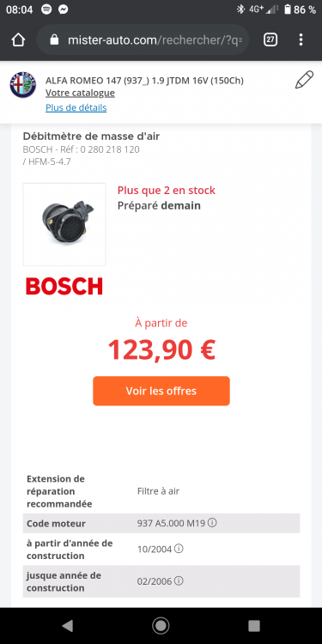The height and width of the screenshot is (644, 322).
Task: Open the air flow meter product thumbnail
Action: [x=64, y=224]
